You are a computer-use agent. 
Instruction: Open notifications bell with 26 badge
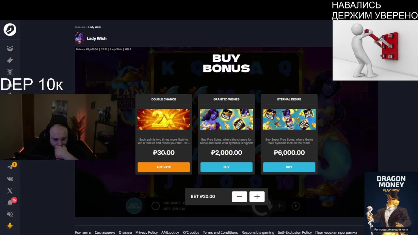(x=10, y=202)
